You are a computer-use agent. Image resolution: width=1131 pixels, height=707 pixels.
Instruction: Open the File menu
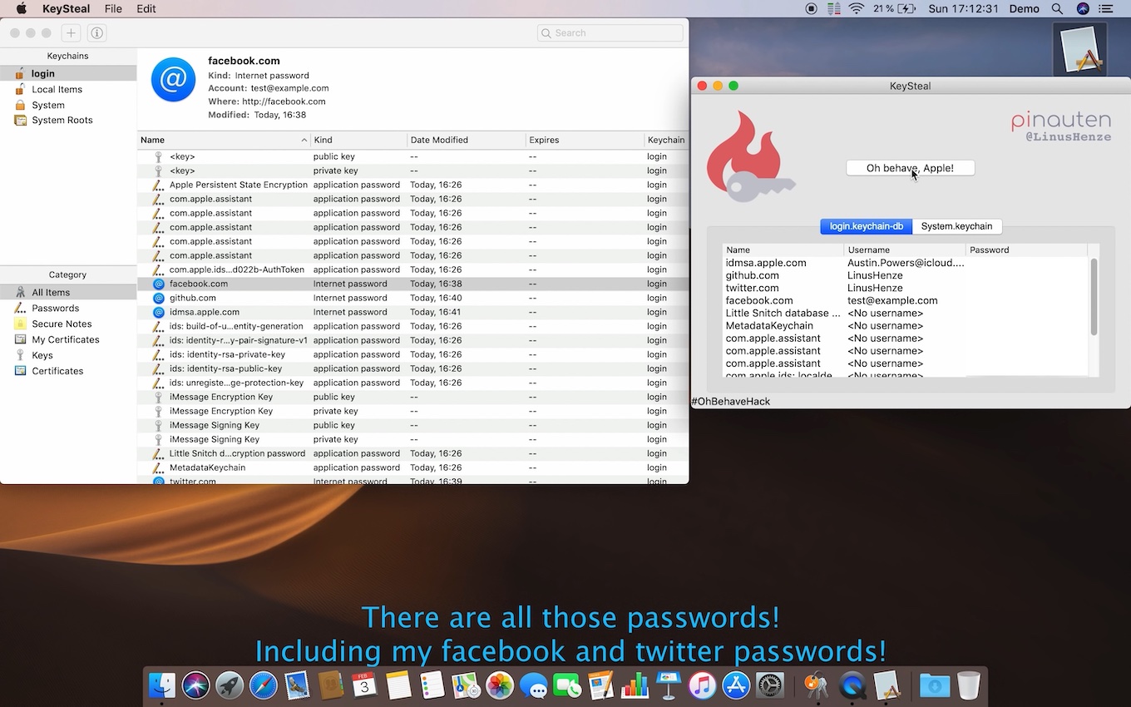point(113,8)
